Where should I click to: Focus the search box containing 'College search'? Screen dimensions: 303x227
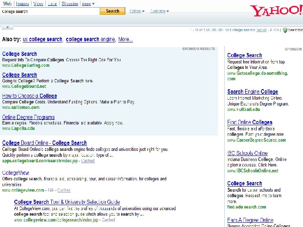coord(50,11)
